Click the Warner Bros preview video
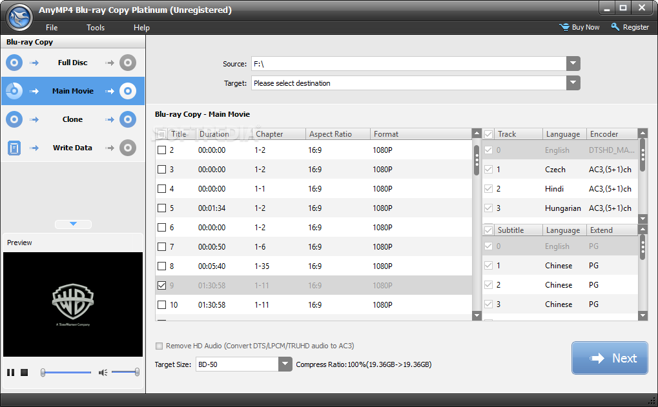 point(73,304)
